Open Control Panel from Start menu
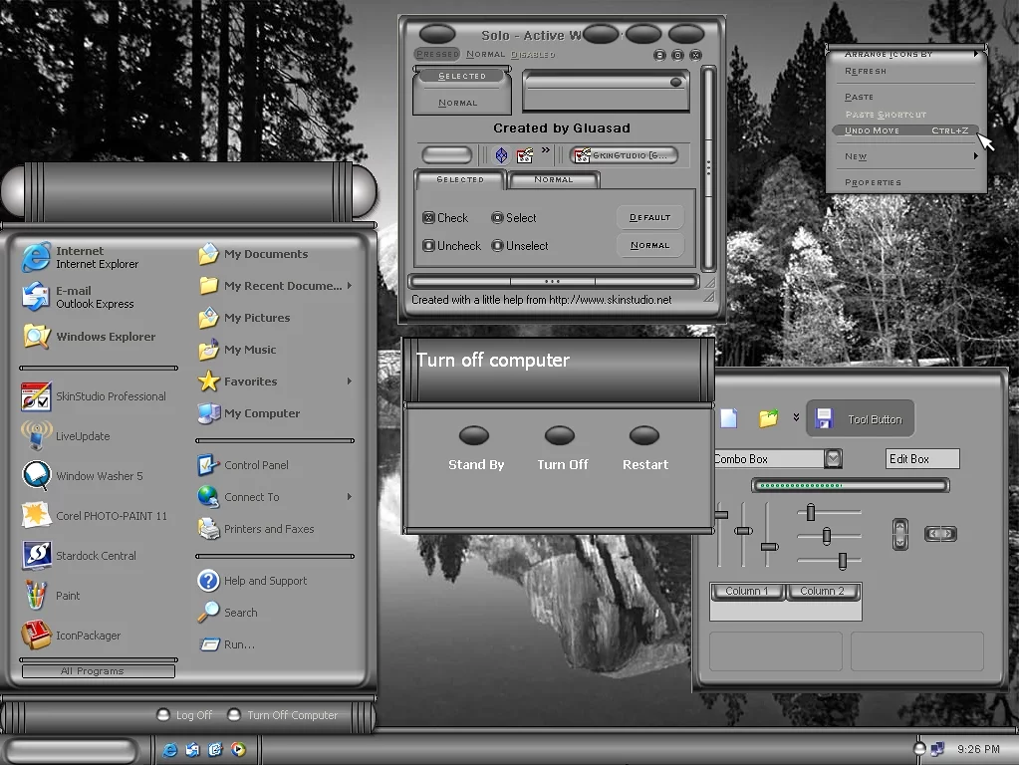Screen dimensions: 1019x765 pos(256,465)
